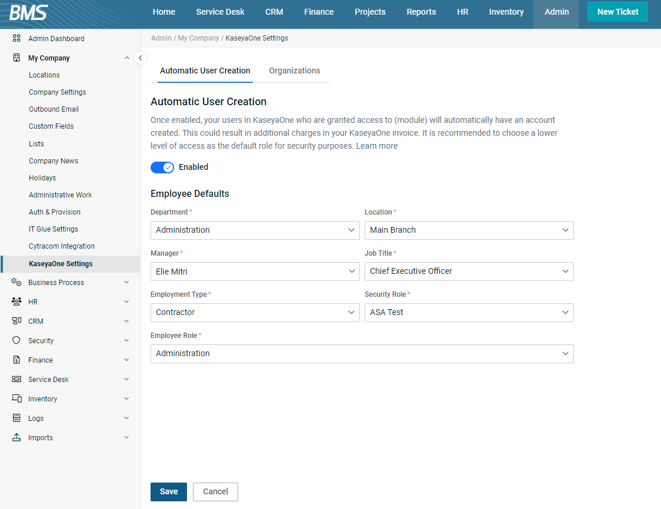Open the Manager dropdown
This screenshot has width=661, height=509.
(255, 272)
